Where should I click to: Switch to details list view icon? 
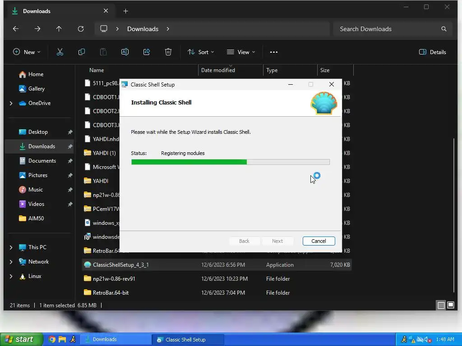[x=441, y=305]
